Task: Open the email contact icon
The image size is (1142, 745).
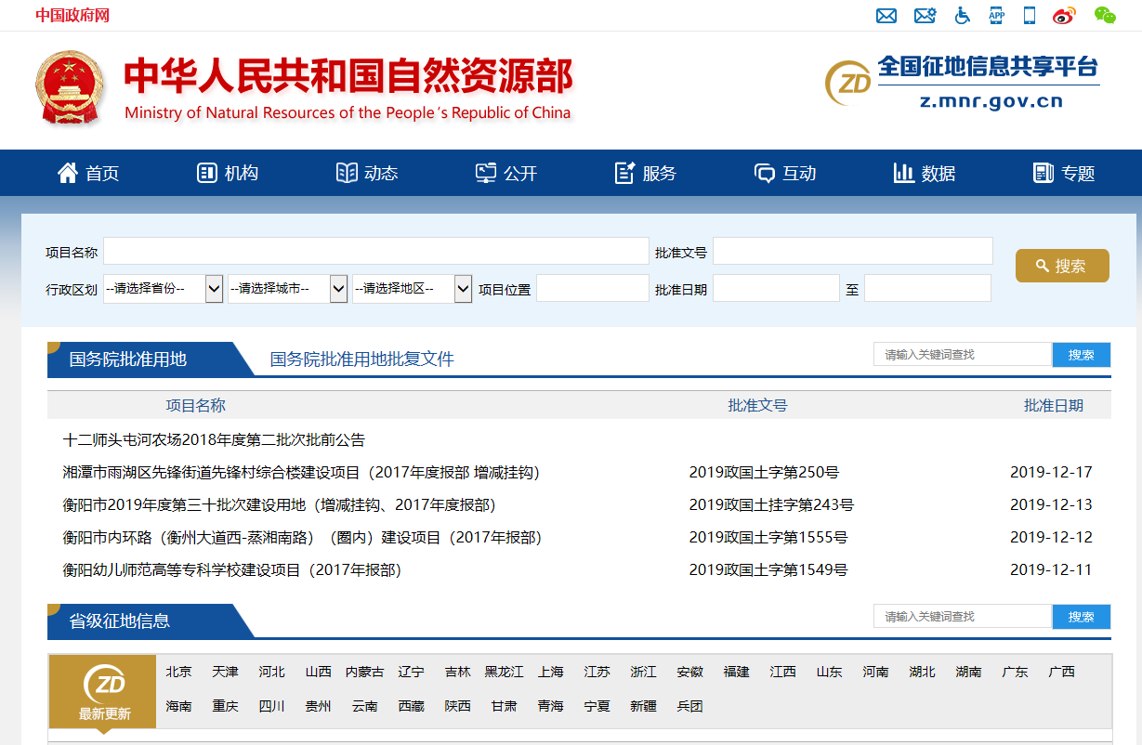Action: point(886,16)
